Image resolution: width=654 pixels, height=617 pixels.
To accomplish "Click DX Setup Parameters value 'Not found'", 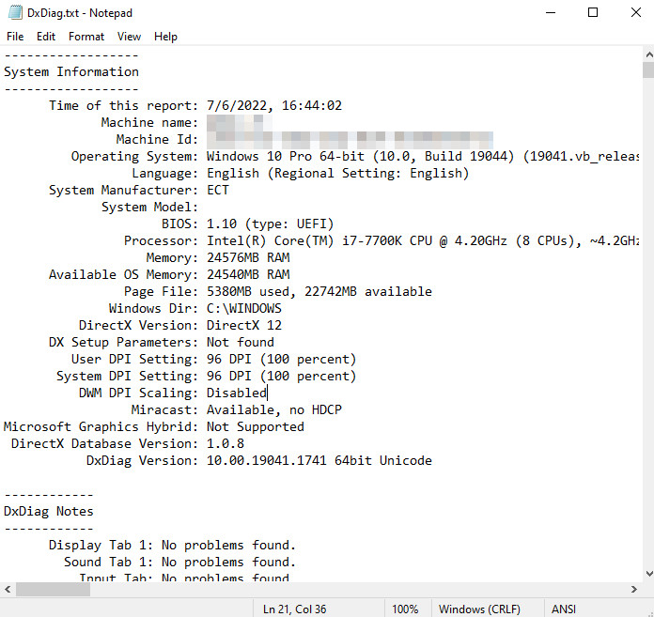I will tap(241, 342).
